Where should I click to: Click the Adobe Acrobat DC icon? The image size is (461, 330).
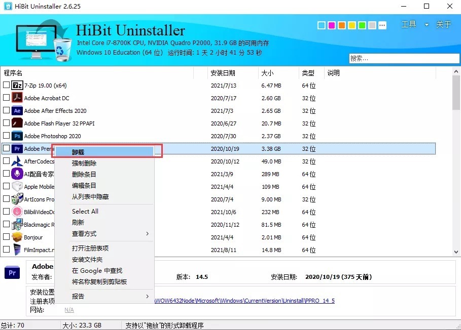coord(17,98)
